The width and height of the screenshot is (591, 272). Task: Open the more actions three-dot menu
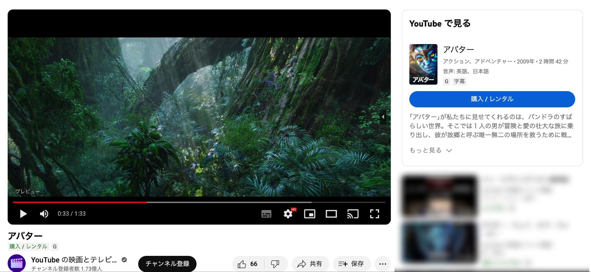(x=383, y=264)
